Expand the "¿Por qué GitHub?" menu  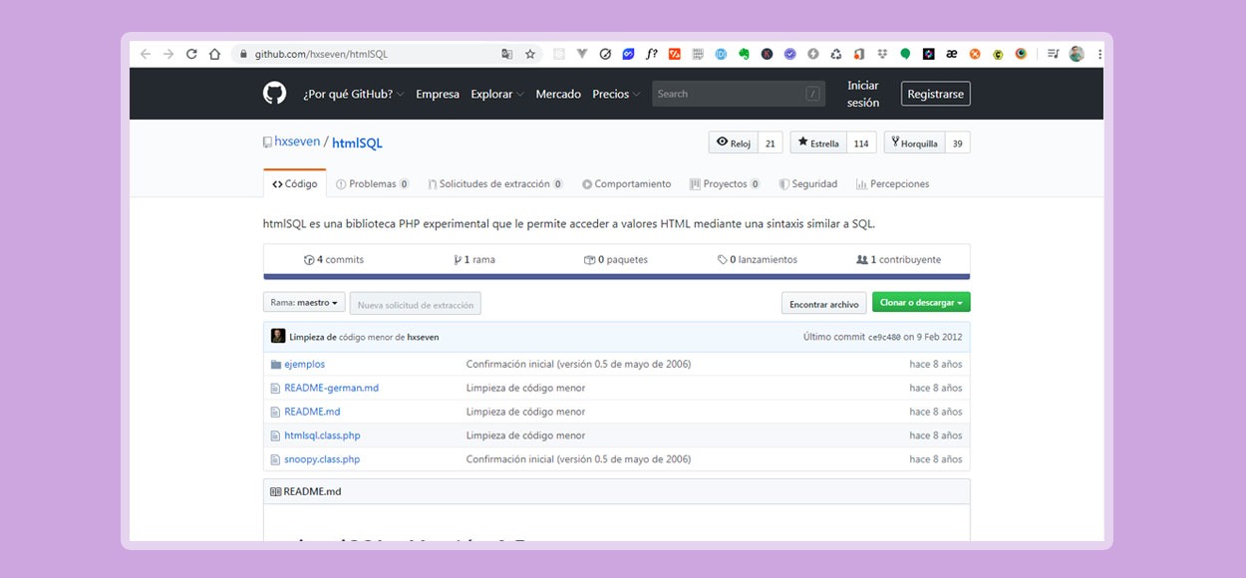tap(354, 94)
